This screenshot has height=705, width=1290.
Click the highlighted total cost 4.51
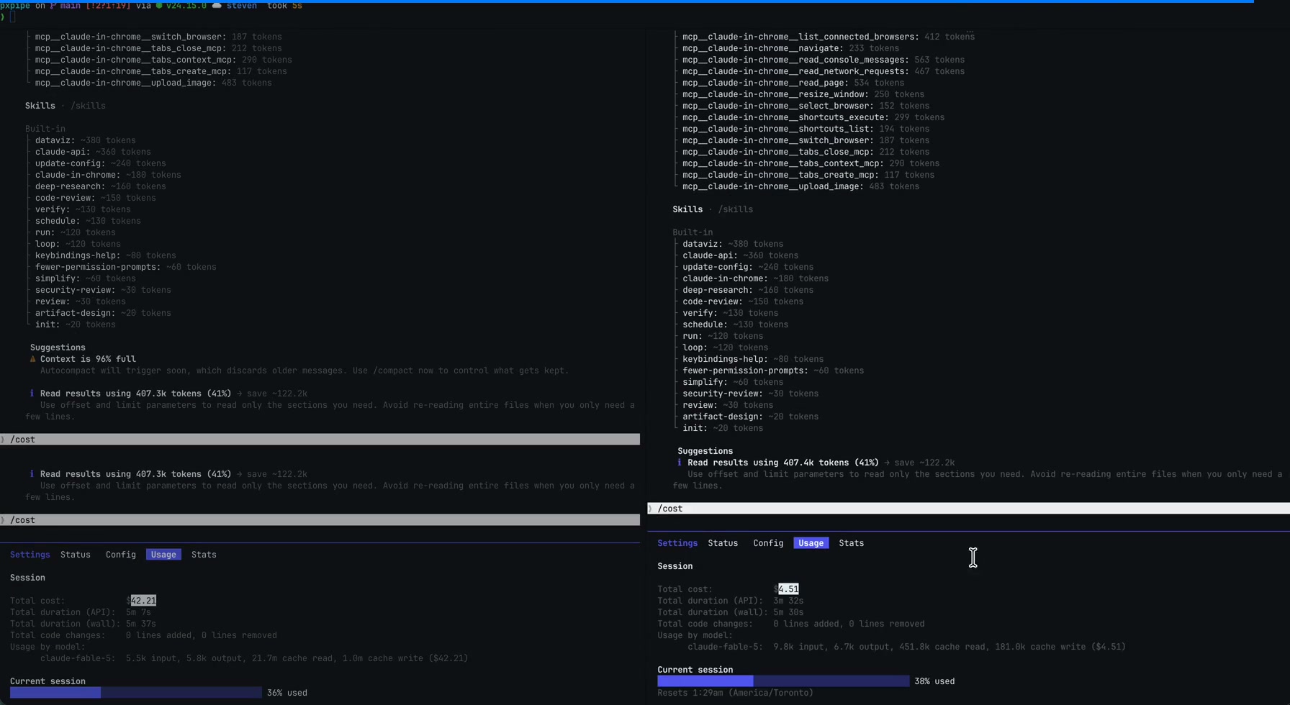pos(788,589)
